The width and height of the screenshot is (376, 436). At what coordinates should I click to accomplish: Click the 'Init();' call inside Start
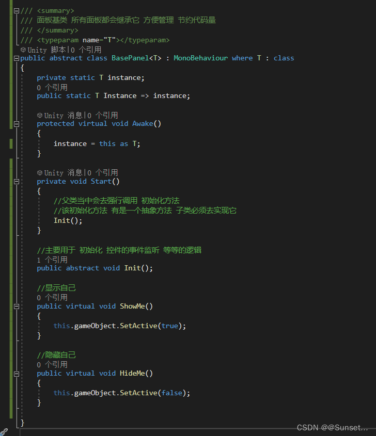click(x=68, y=221)
